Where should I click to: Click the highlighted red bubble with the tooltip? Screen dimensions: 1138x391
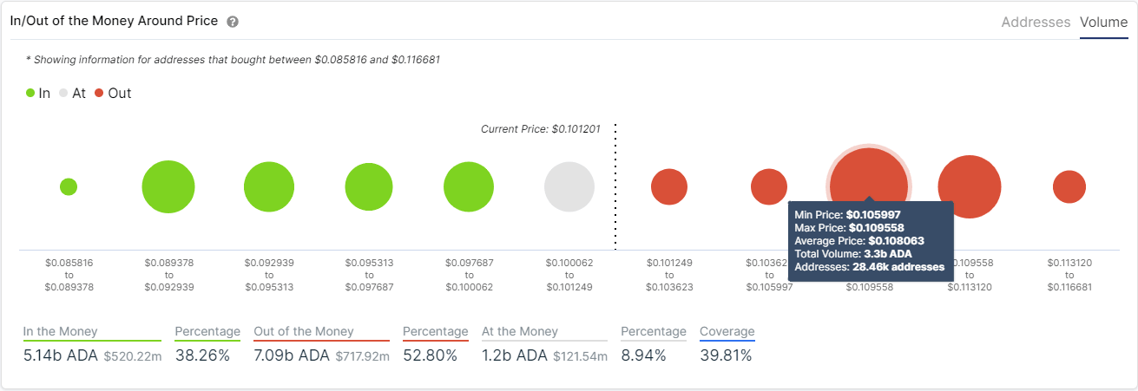869,178
